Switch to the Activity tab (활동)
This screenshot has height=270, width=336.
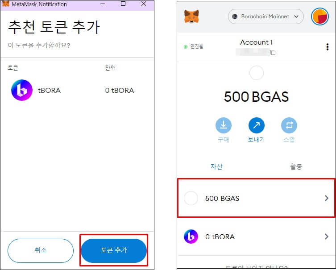296,166
